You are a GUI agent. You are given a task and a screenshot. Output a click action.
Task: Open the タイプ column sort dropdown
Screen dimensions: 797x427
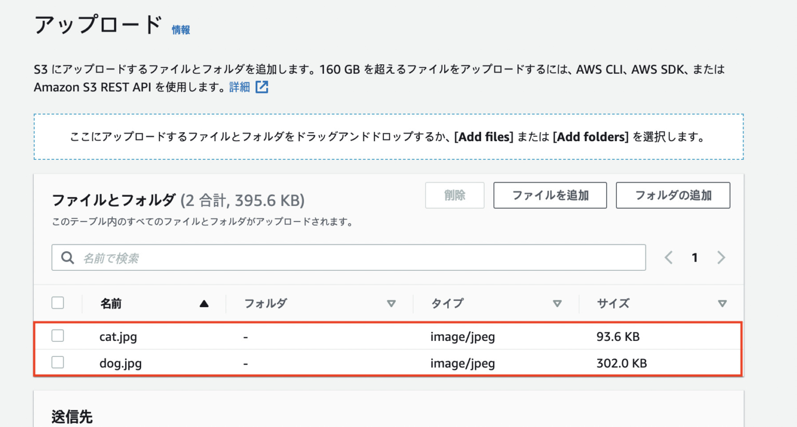click(557, 303)
